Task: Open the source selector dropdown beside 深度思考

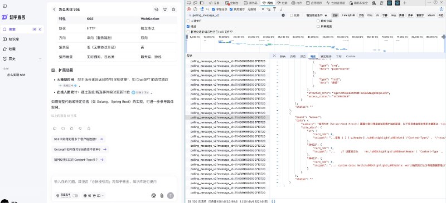Action: click(x=93, y=196)
